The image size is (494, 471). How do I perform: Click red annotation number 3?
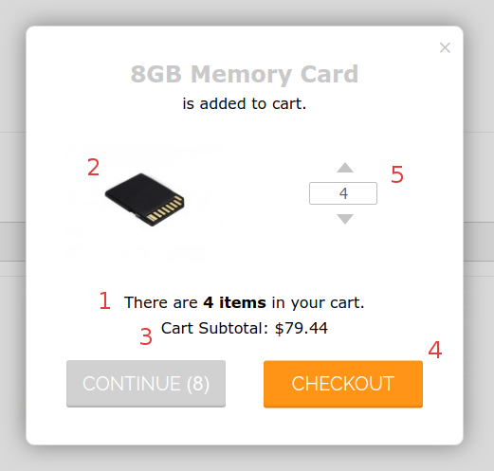point(146,336)
